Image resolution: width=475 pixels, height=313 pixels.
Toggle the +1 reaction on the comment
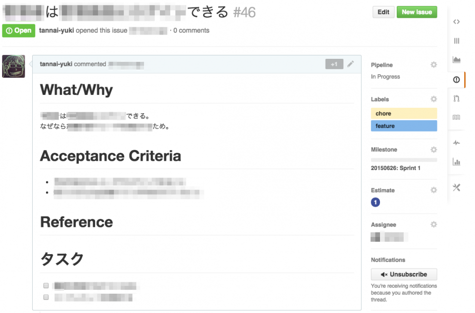click(x=333, y=64)
